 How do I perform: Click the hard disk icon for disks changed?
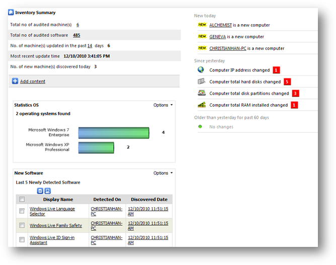[201, 81]
